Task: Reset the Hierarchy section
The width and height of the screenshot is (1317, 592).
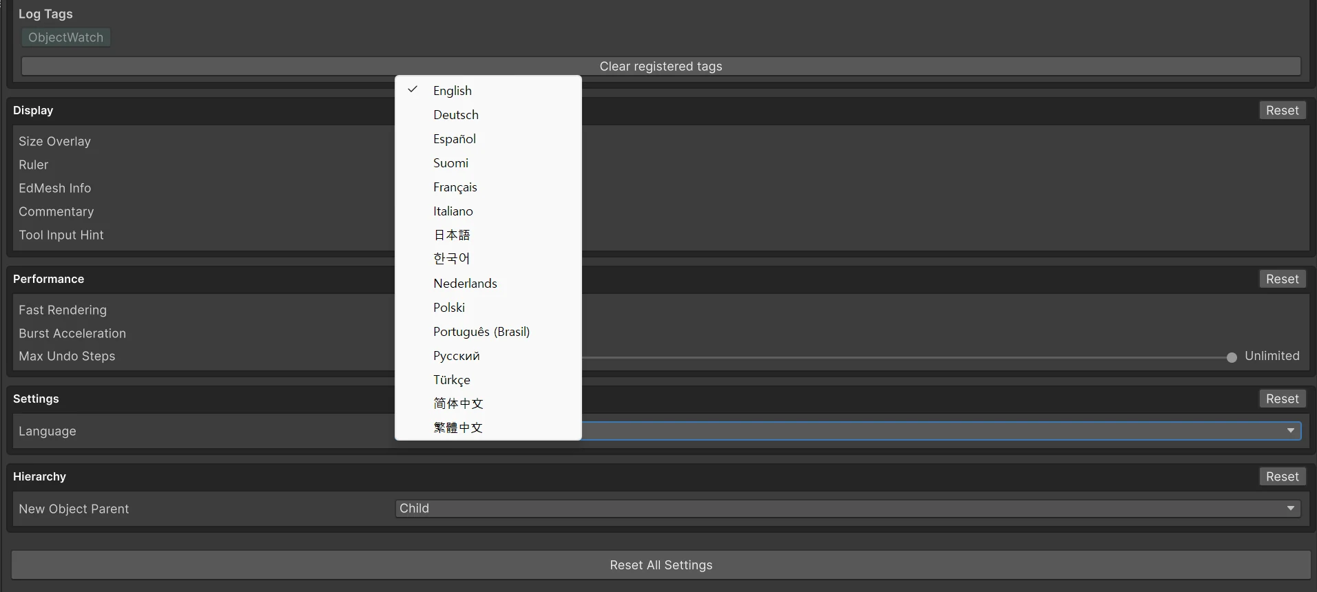Action: pyautogui.click(x=1282, y=476)
